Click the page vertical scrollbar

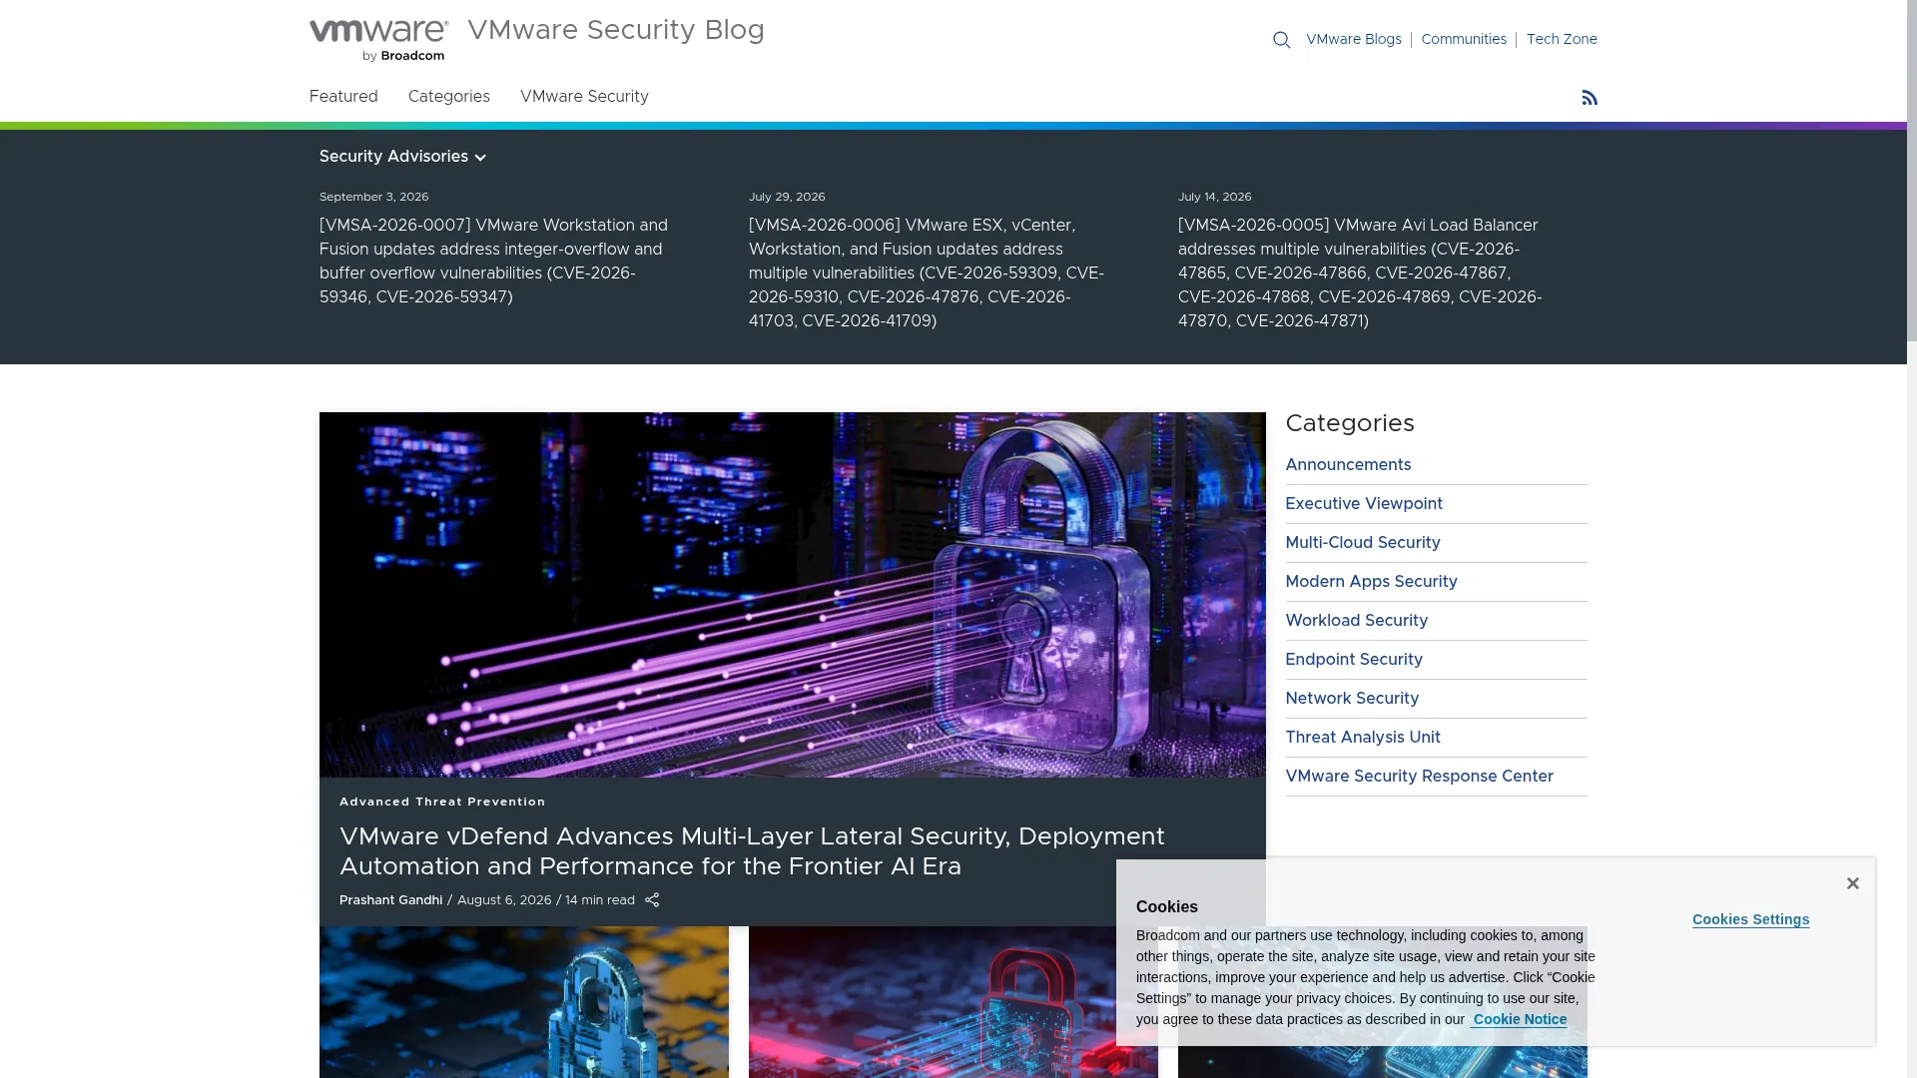tap(1912, 170)
